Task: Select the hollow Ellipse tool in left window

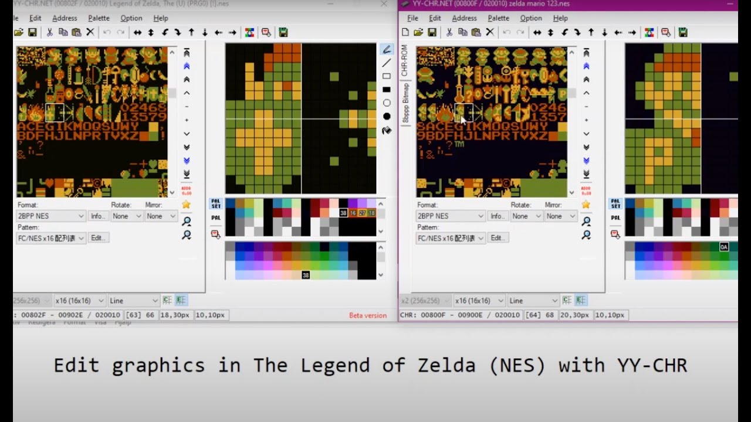Action: (x=387, y=103)
